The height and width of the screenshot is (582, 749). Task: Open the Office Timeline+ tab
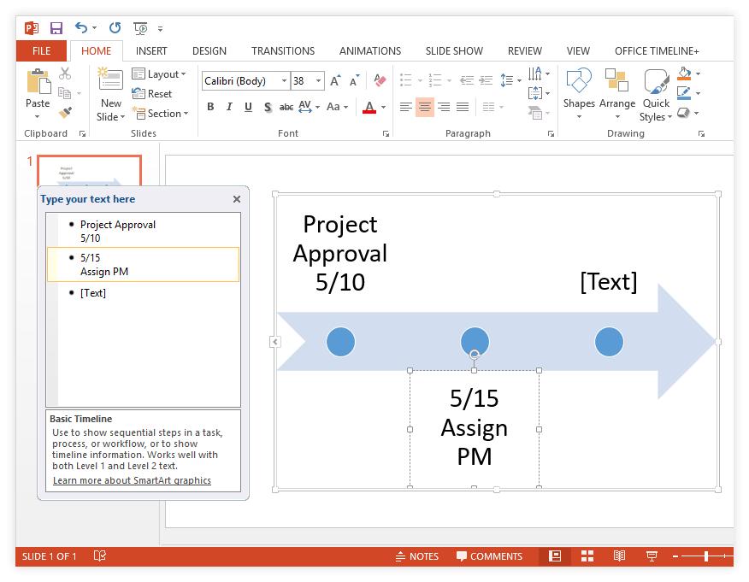656,50
